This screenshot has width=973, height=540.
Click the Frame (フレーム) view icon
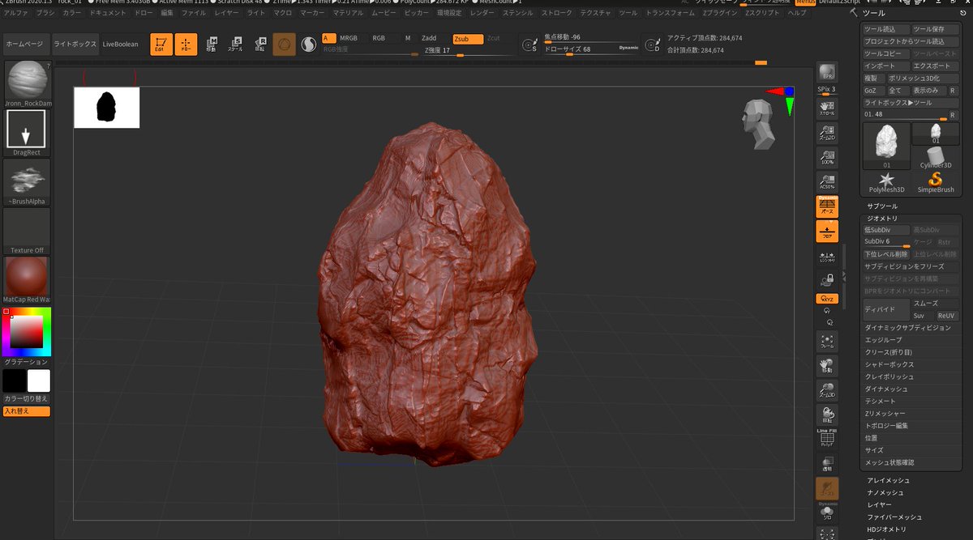[x=827, y=341]
